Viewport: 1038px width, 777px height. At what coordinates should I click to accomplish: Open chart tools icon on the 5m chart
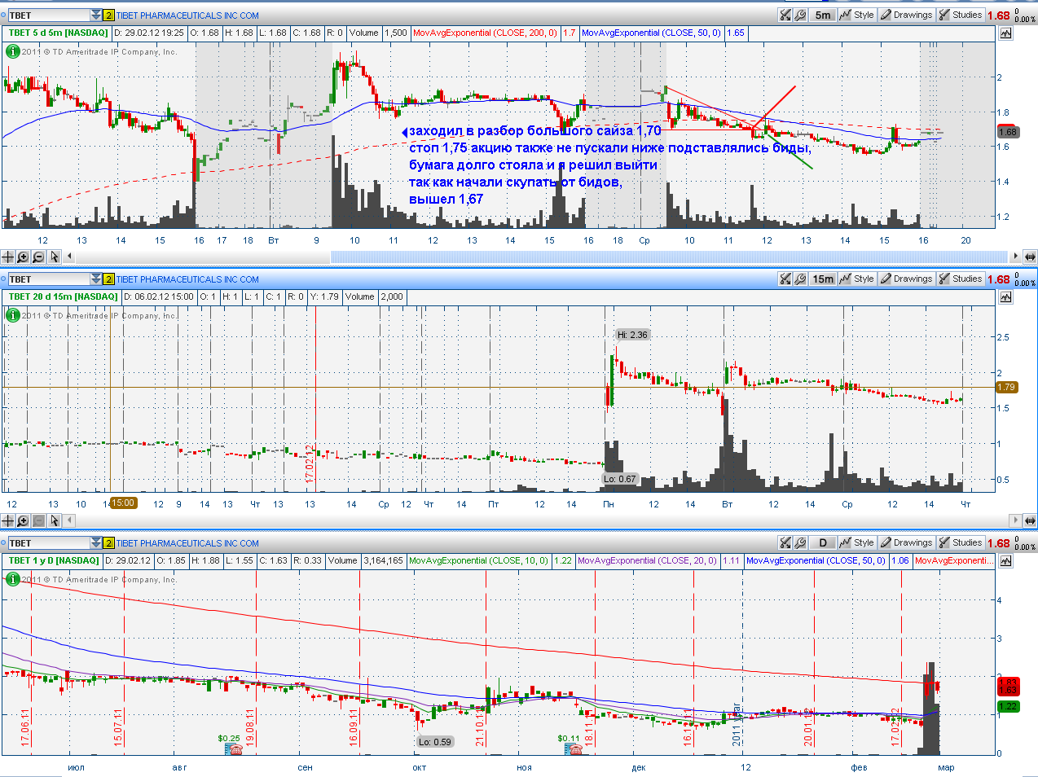pyautogui.click(x=785, y=15)
